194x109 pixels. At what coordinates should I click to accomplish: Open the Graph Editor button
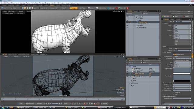point(30,104)
